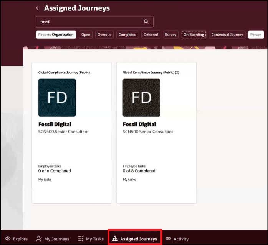Toggle the On Boarding filter chip
Viewport: 268px width, 245px height.
click(x=194, y=35)
